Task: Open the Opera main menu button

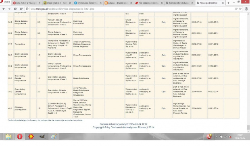Action: coord(5,2)
